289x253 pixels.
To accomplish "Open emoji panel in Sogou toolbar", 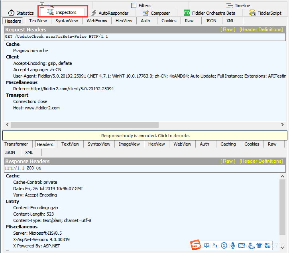I will (x=224, y=245).
